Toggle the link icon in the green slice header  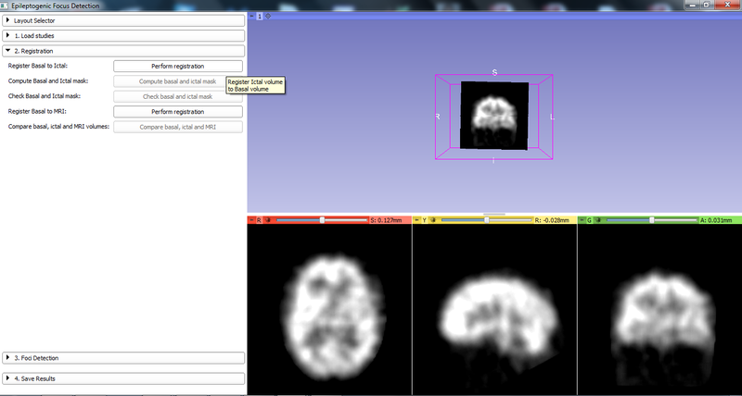coord(598,220)
